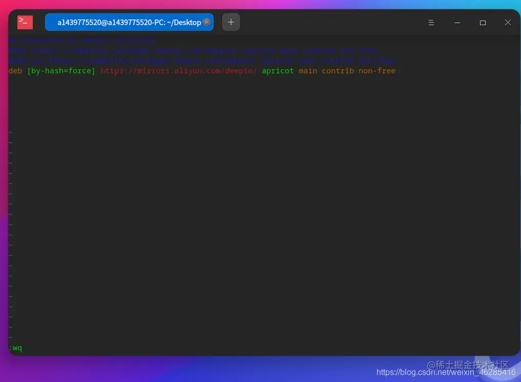The height and width of the screenshot is (382, 521).
Task: Click the red terminal app icon
Action: click(25, 22)
